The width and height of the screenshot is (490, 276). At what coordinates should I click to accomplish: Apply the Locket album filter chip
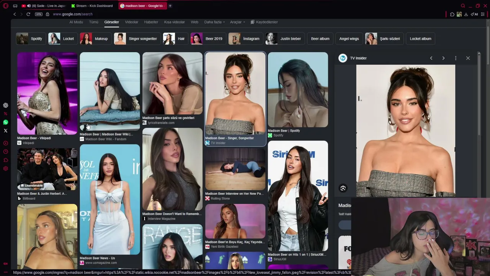tap(420, 39)
